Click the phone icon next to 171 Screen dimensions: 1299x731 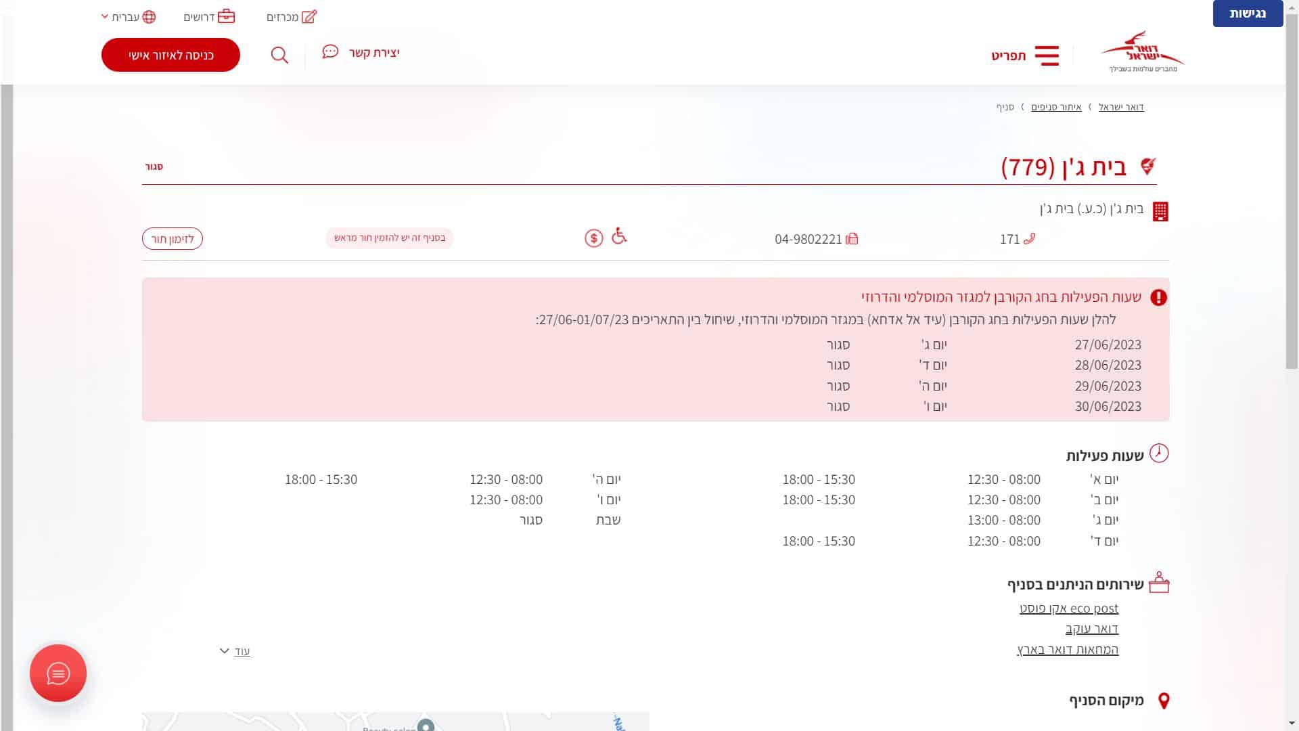point(1030,238)
